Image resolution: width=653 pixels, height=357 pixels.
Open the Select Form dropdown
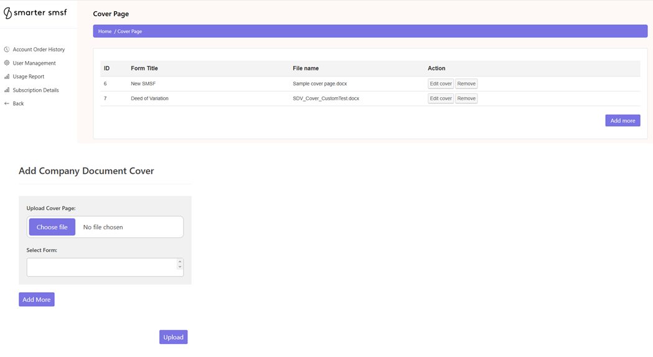pyautogui.click(x=105, y=267)
